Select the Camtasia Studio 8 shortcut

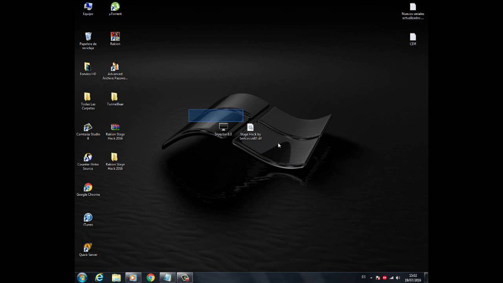click(88, 132)
